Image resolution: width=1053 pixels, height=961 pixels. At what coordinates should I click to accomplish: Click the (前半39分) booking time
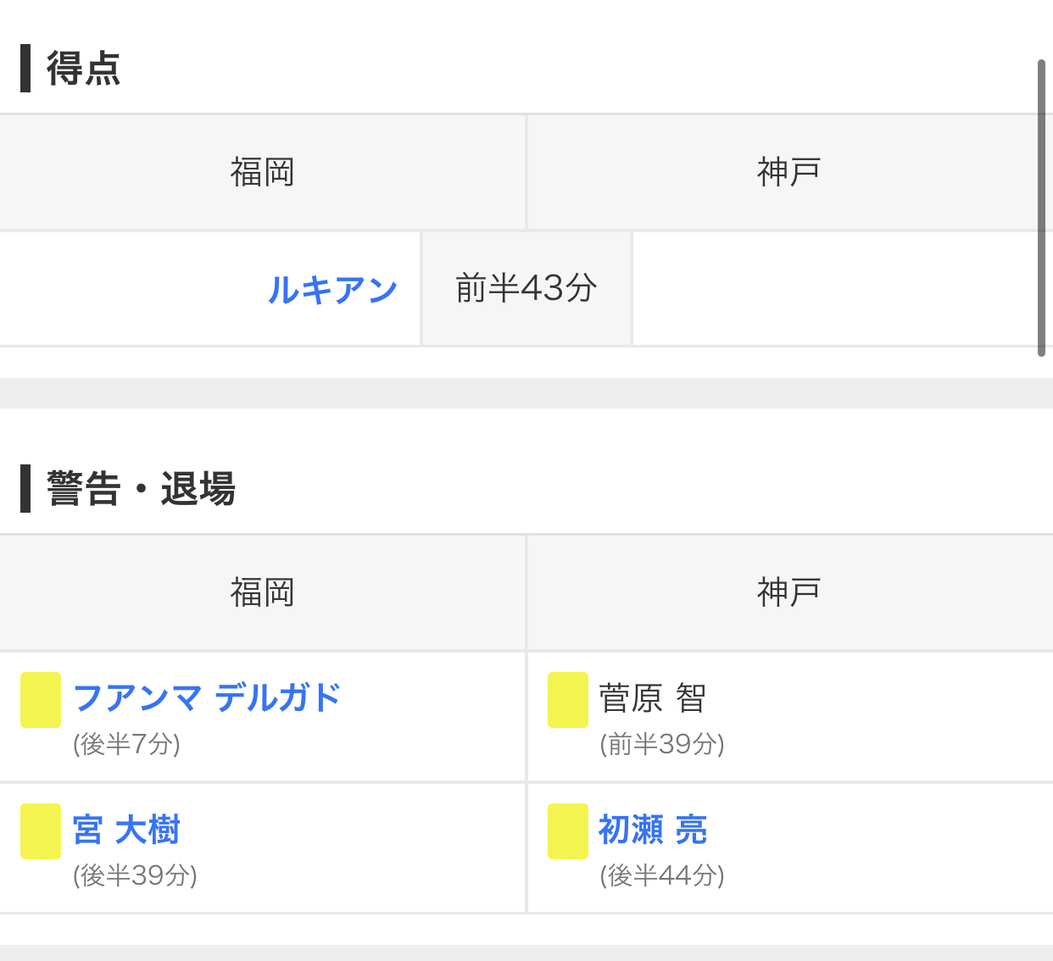tap(662, 744)
